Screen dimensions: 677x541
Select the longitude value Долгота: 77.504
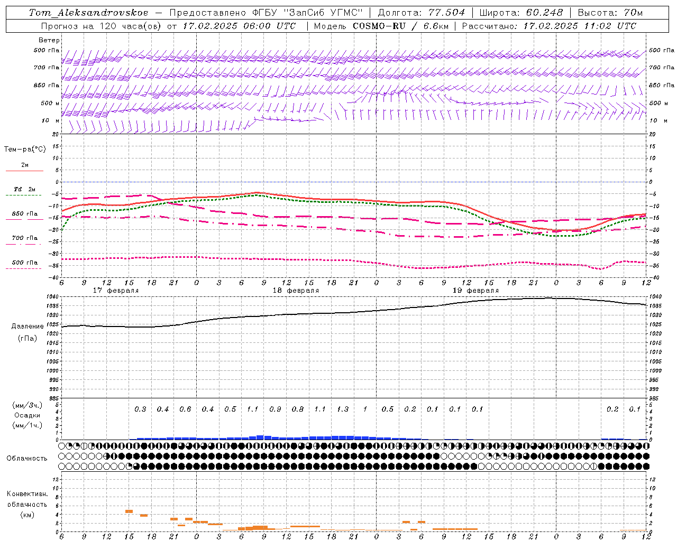click(x=422, y=13)
